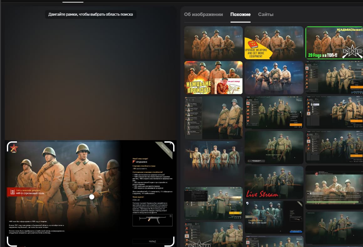Screen dimensions: 363x247
Task: Click the red star emblem in the image
Action: (x=14, y=148)
